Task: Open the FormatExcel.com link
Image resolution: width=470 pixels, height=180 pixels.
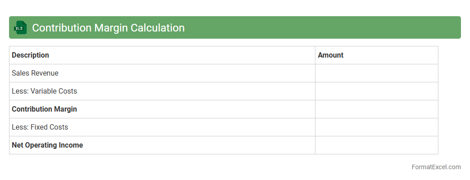Action: [x=436, y=167]
